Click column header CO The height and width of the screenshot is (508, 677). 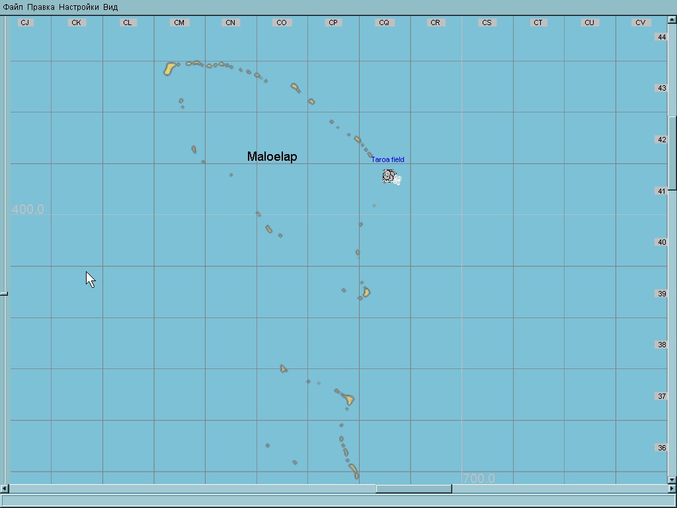282,22
